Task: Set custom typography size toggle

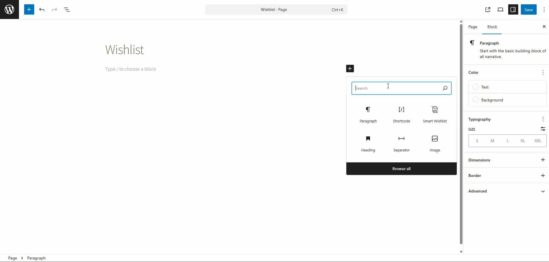Action: click(x=543, y=129)
